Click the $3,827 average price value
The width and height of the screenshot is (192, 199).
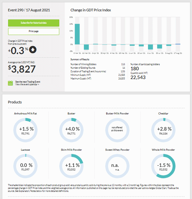(x=22, y=69)
